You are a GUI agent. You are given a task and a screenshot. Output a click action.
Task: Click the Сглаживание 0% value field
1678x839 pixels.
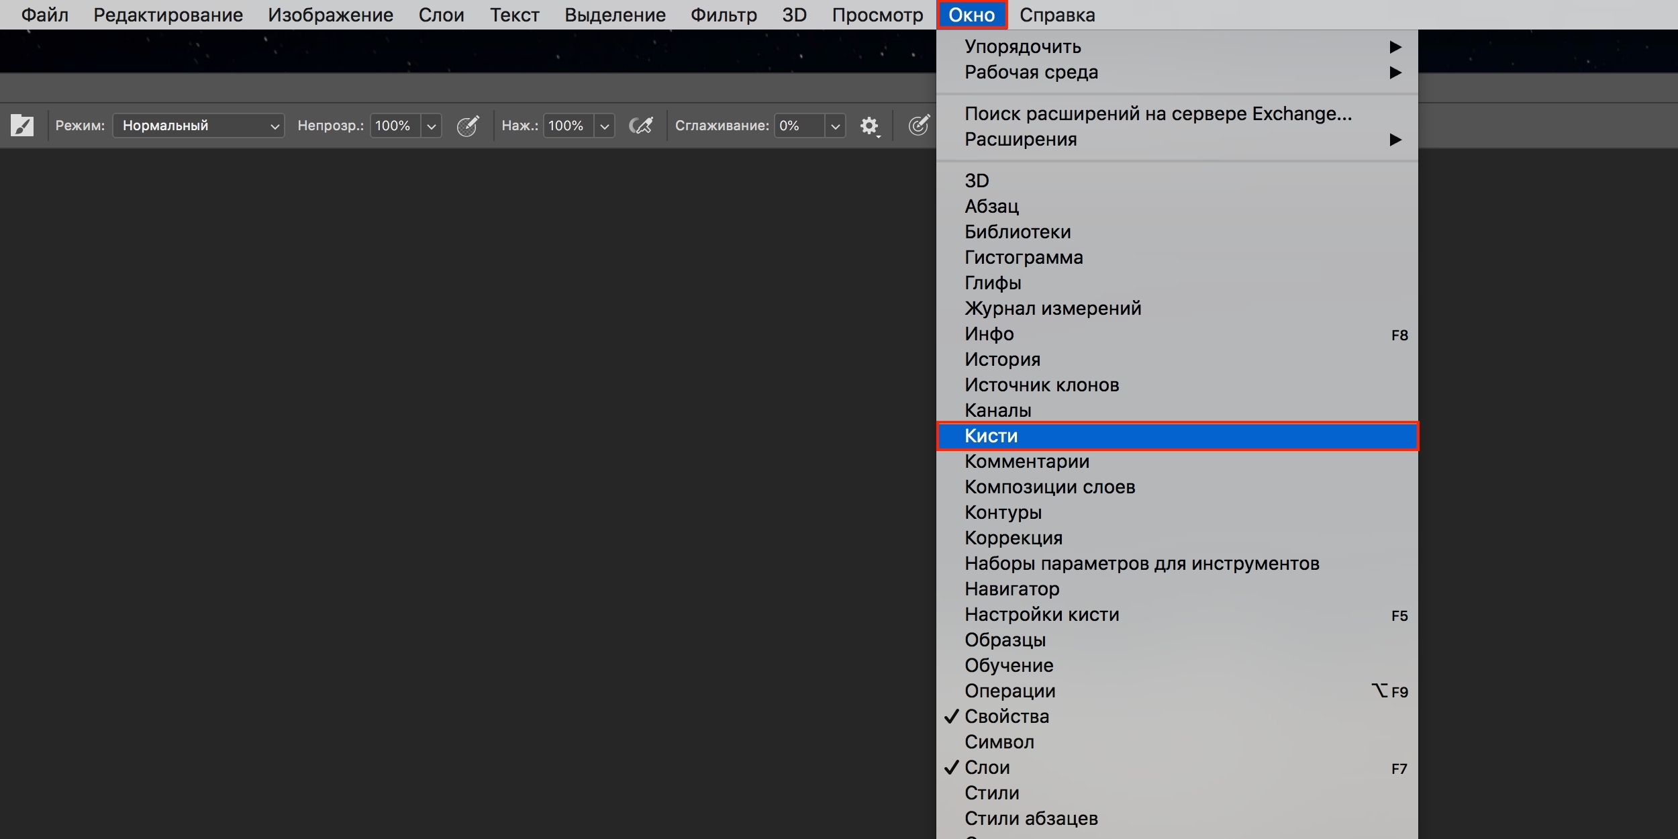tap(798, 126)
